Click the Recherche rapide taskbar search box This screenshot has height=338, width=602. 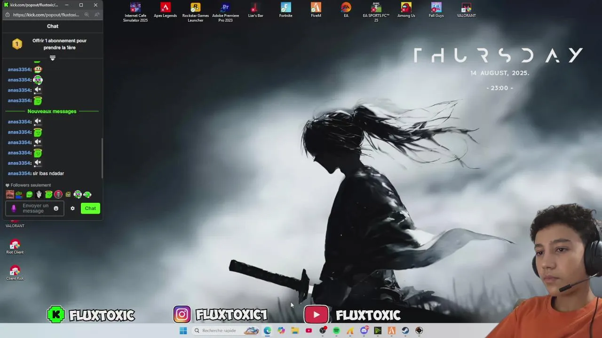tap(226, 330)
